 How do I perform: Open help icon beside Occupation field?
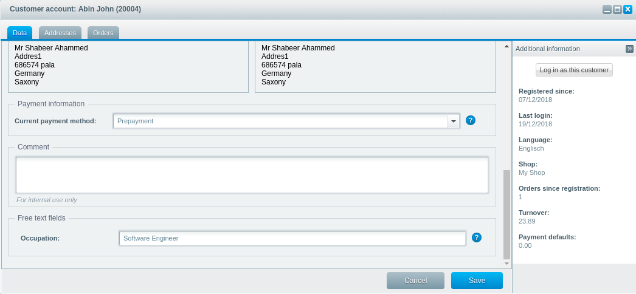477,238
